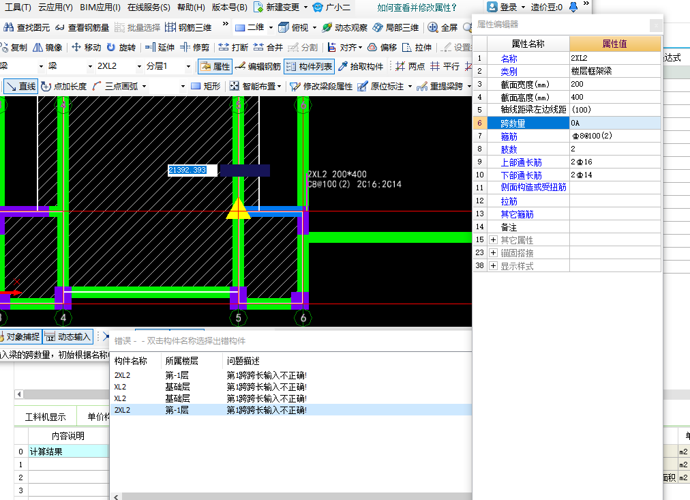The image size is (690, 500).
Task: Click 查找图元 find element tool
Action: pos(27,27)
